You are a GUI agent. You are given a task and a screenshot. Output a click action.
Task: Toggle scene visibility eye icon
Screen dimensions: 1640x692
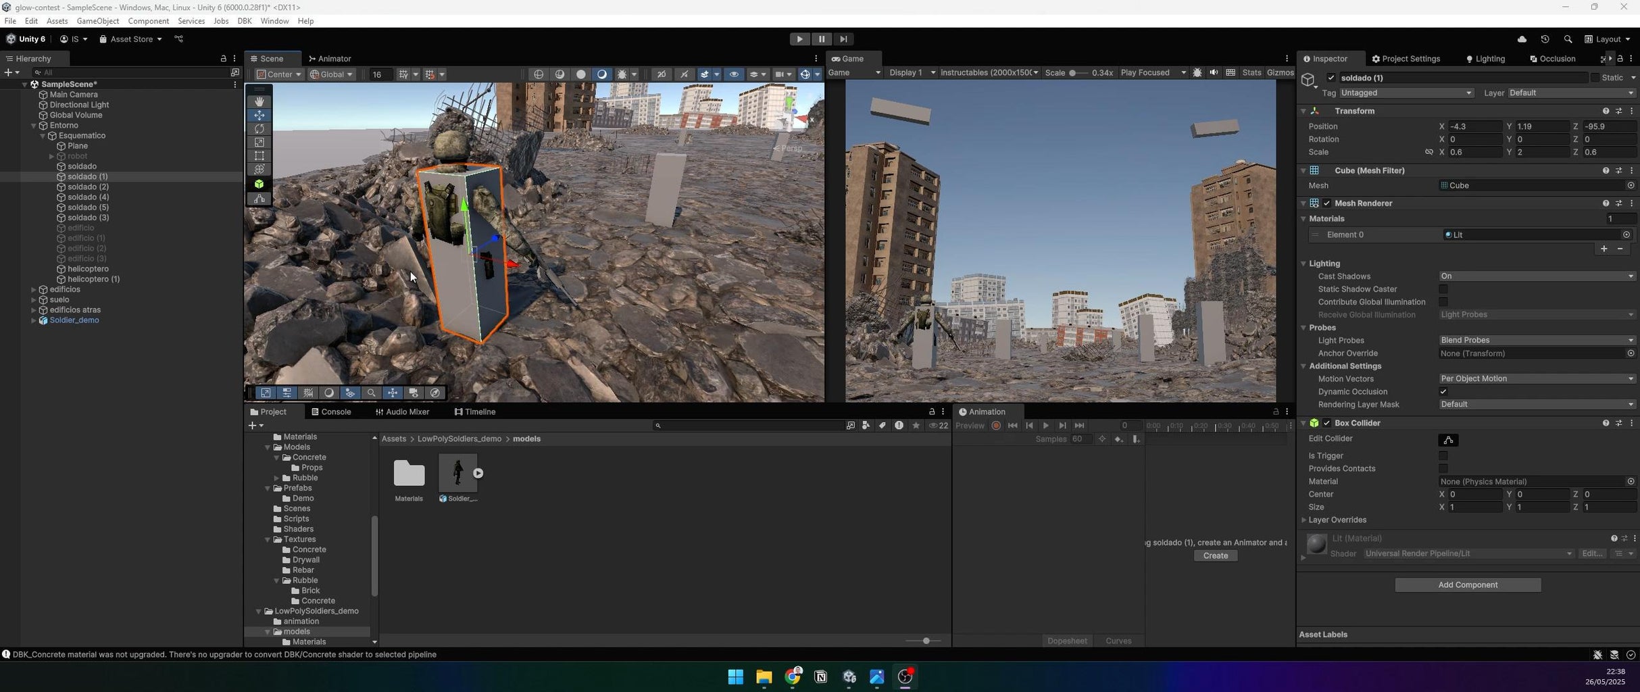click(734, 74)
